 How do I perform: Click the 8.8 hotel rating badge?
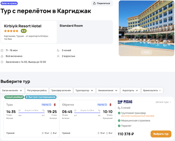(24, 31)
